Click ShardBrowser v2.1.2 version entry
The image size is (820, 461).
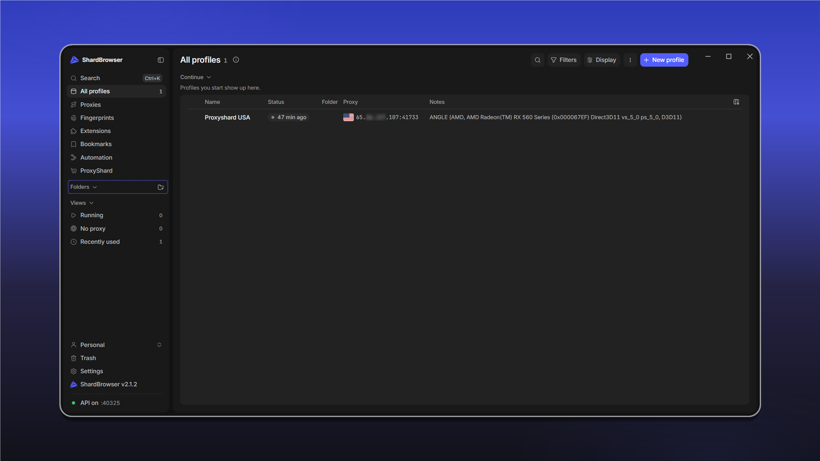[x=116, y=385]
